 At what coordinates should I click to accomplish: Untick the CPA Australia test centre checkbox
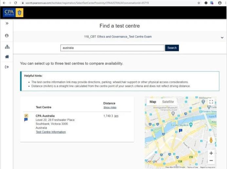[x=26, y=116]
